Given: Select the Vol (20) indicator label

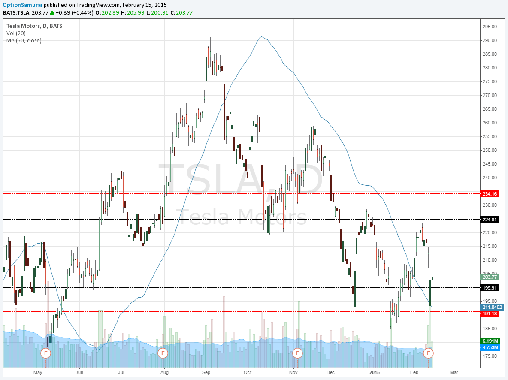Looking at the screenshot, I should coord(16,33).
